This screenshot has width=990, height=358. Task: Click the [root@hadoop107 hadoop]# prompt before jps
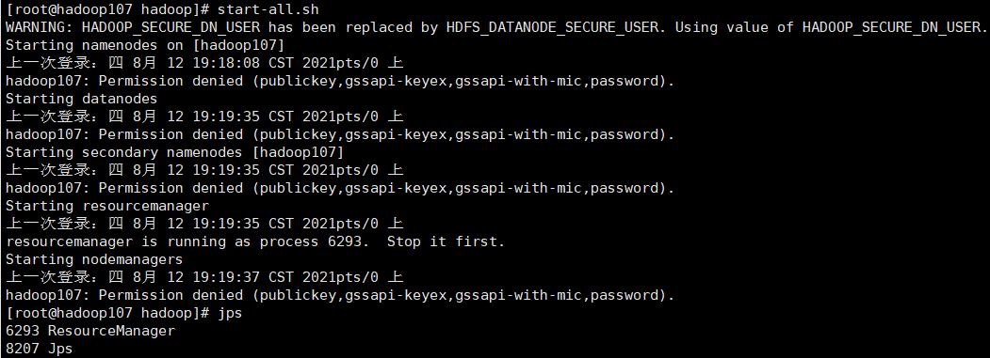click(107, 313)
